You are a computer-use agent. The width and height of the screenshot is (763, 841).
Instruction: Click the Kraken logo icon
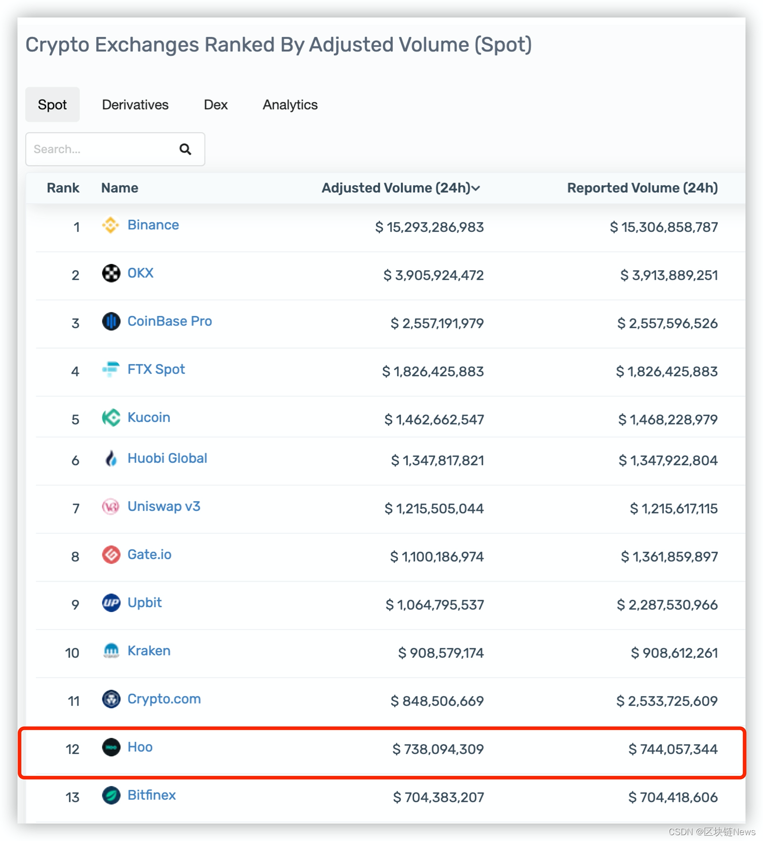point(111,651)
